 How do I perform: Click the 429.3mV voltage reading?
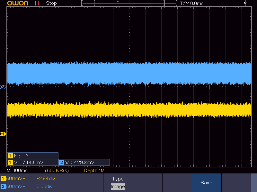(84, 163)
